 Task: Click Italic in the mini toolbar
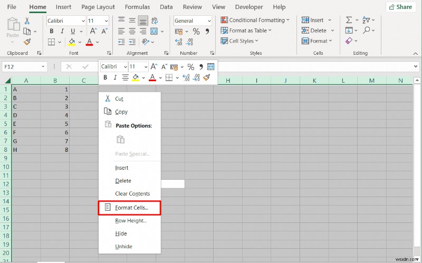click(x=115, y=77)
